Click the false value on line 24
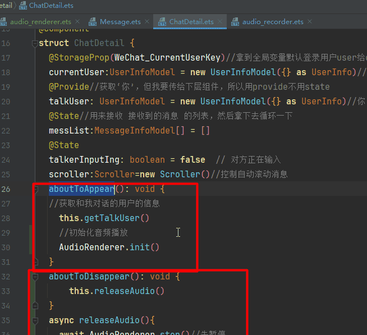This screenshot has height=335, width=367. coord(192,160)
